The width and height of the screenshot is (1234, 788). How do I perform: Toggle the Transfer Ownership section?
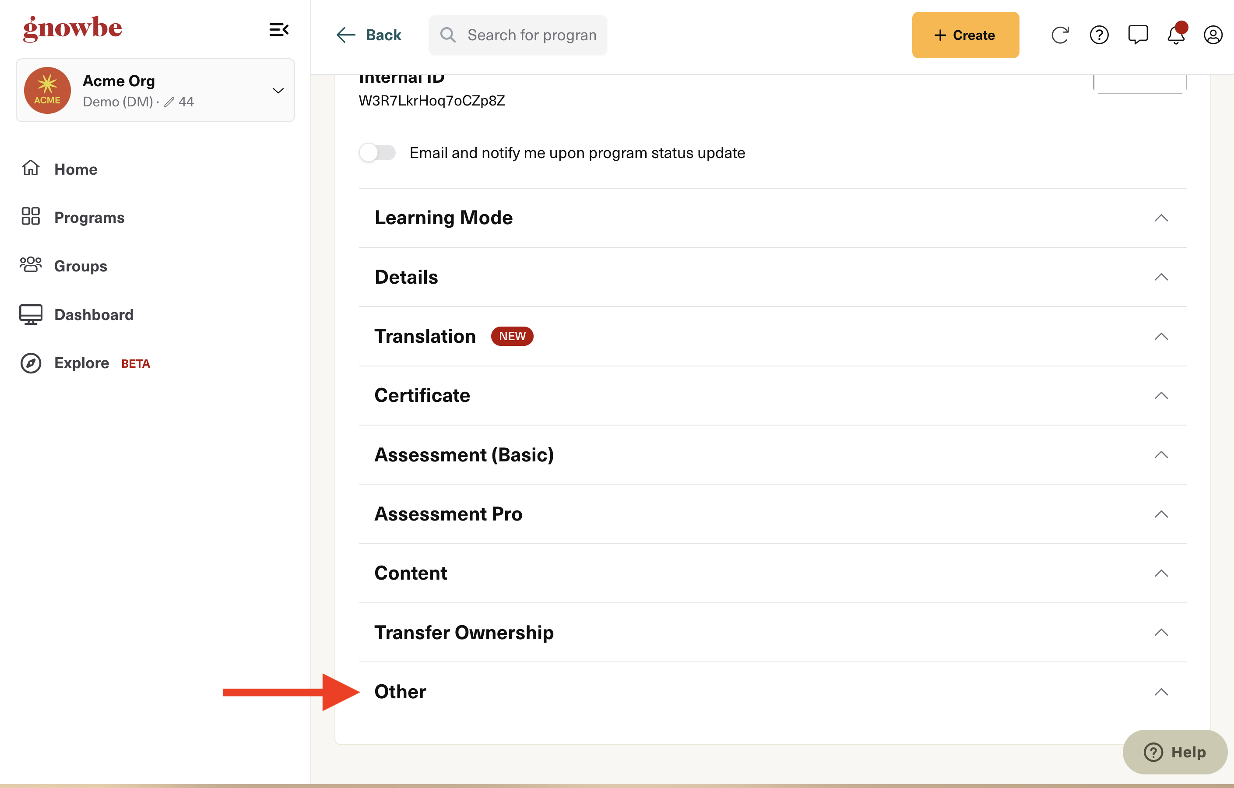pos(772,632)
